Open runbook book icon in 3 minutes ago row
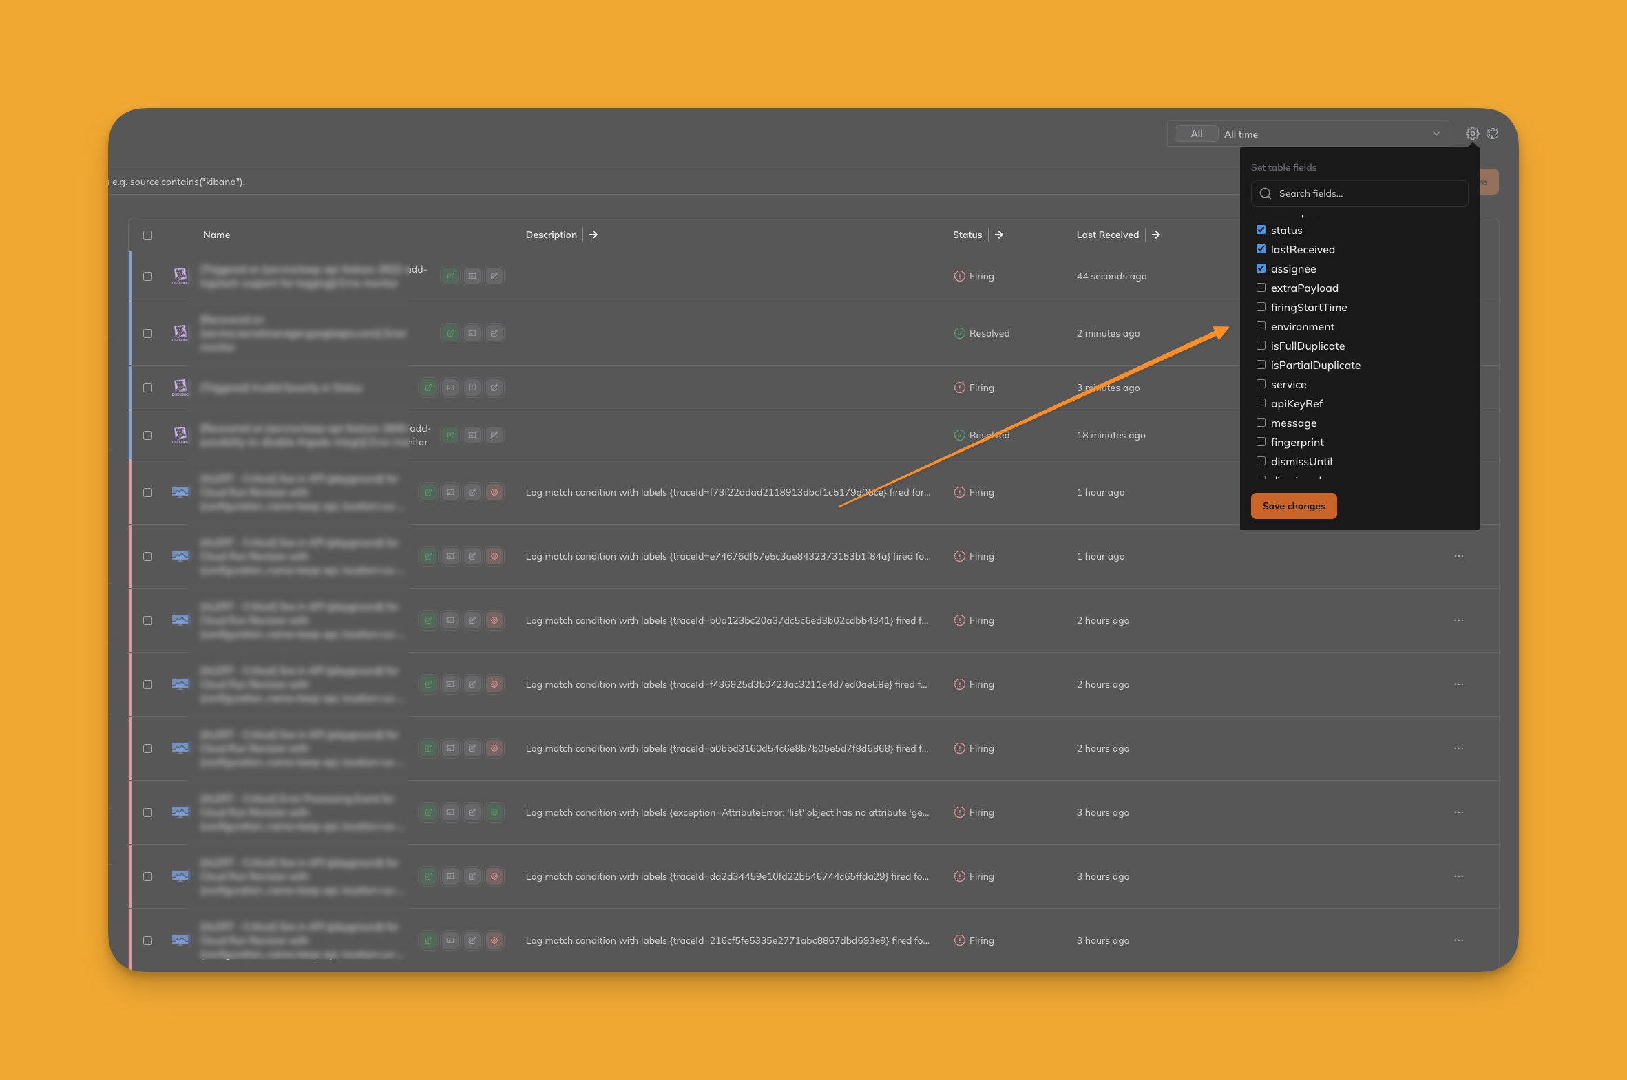Image resolution: width=1627 pixels, height=1080 pixels. coord(472,388)
